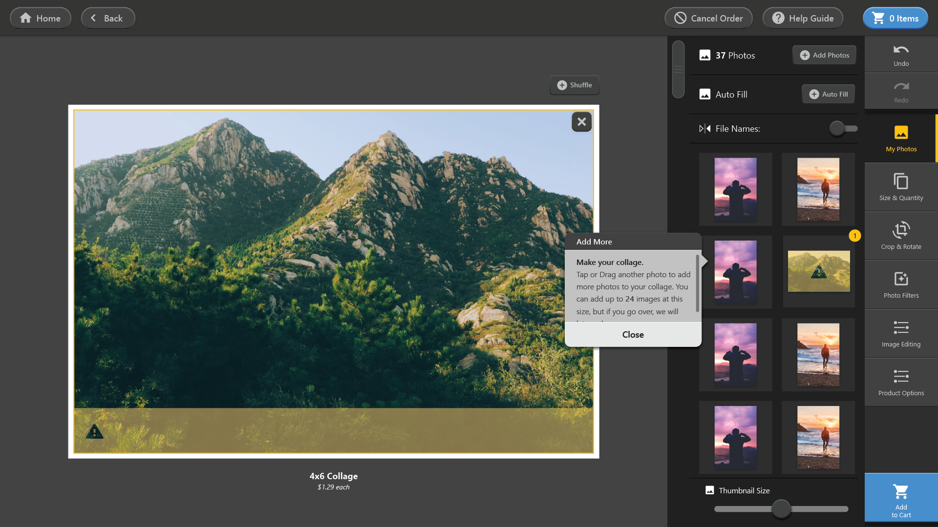Close the Add More tooltip

click(633, 335)
